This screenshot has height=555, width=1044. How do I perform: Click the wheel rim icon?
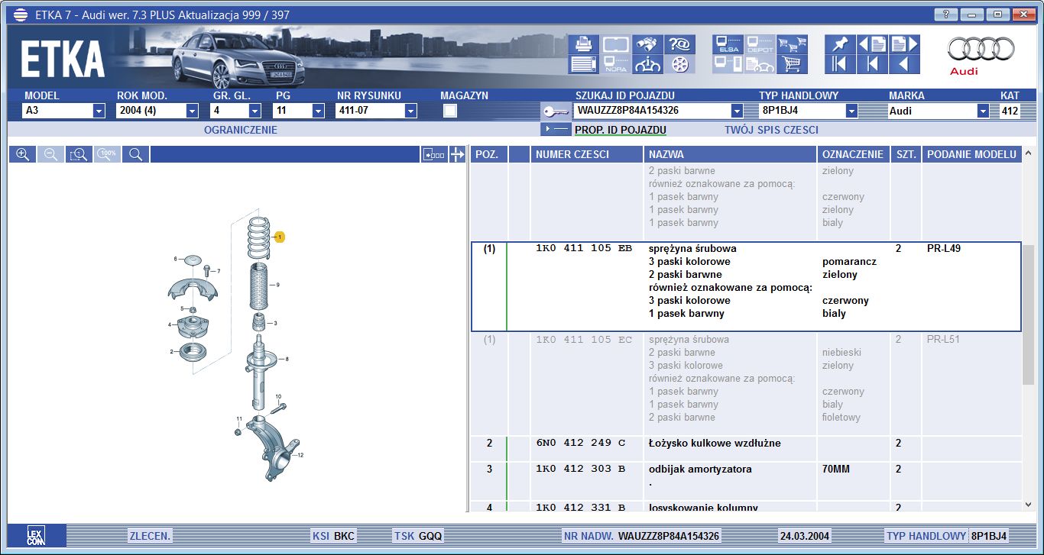pyautogui.click(x=679, y=64)
